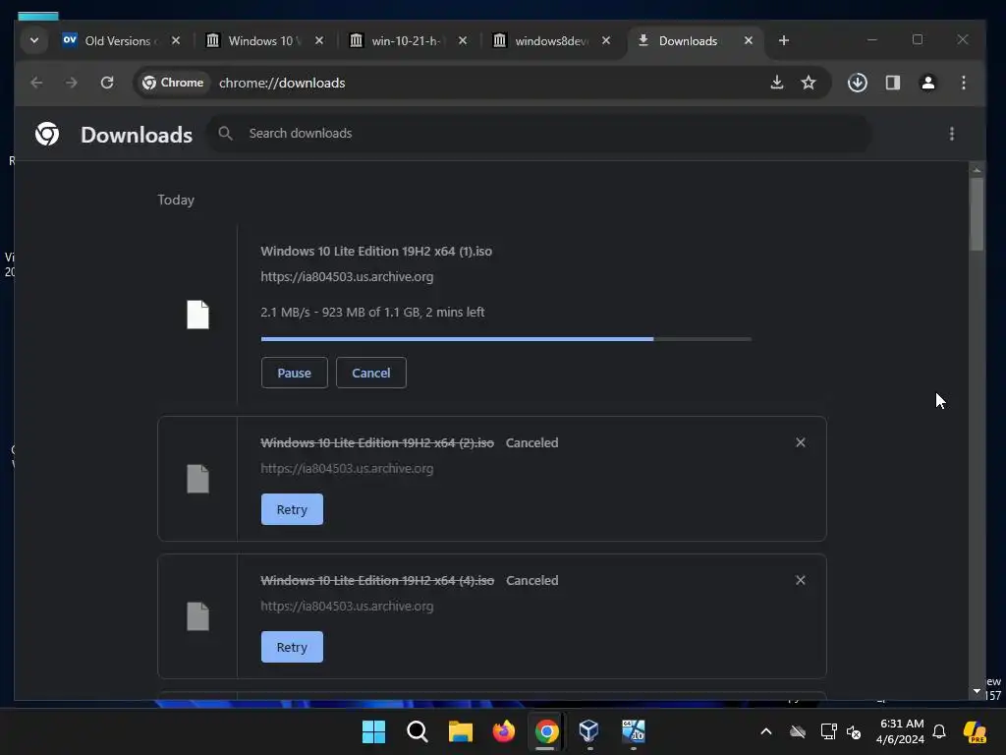Open the Windows Start menu
Image resolution: width=1006 pixels, height=755 pixels.
(373, 731)
